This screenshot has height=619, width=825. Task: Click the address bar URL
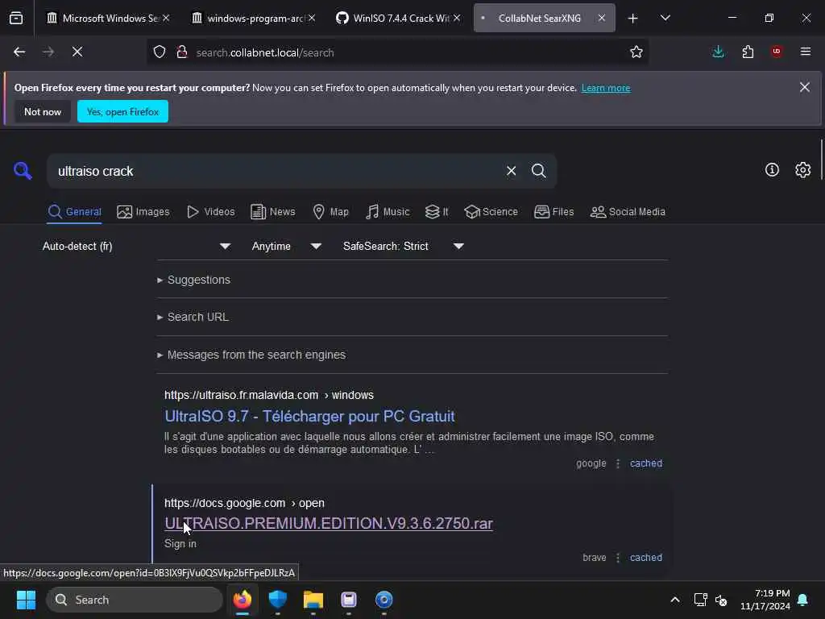click(265, 52)
